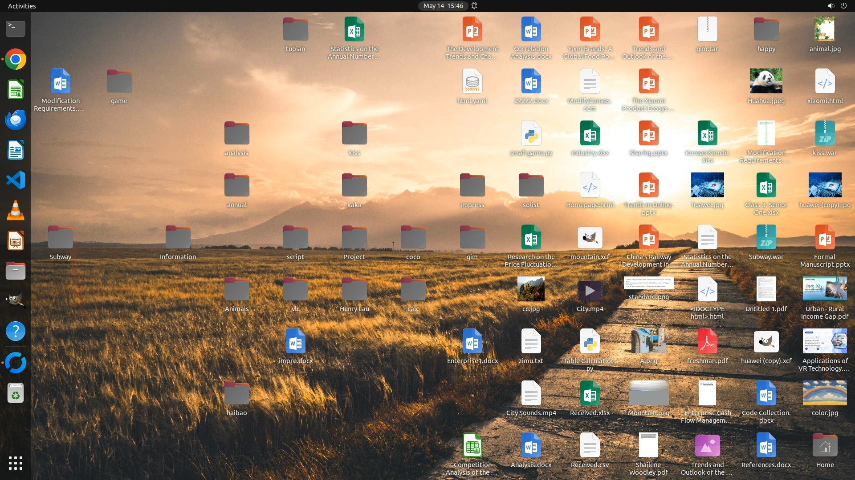Select the color.jpg rainbow thumbnail
Image resolution: width=855 pixels, height=480 pixels.
(825, 393)
